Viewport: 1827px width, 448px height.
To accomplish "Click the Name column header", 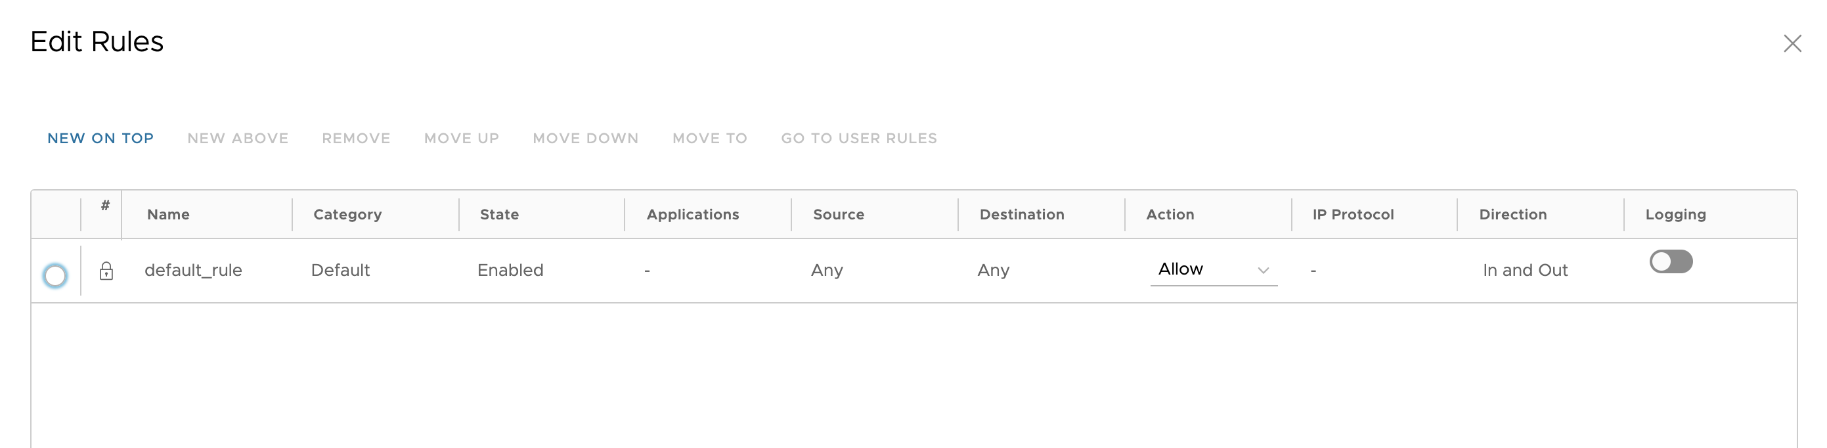I will point(168,214).
